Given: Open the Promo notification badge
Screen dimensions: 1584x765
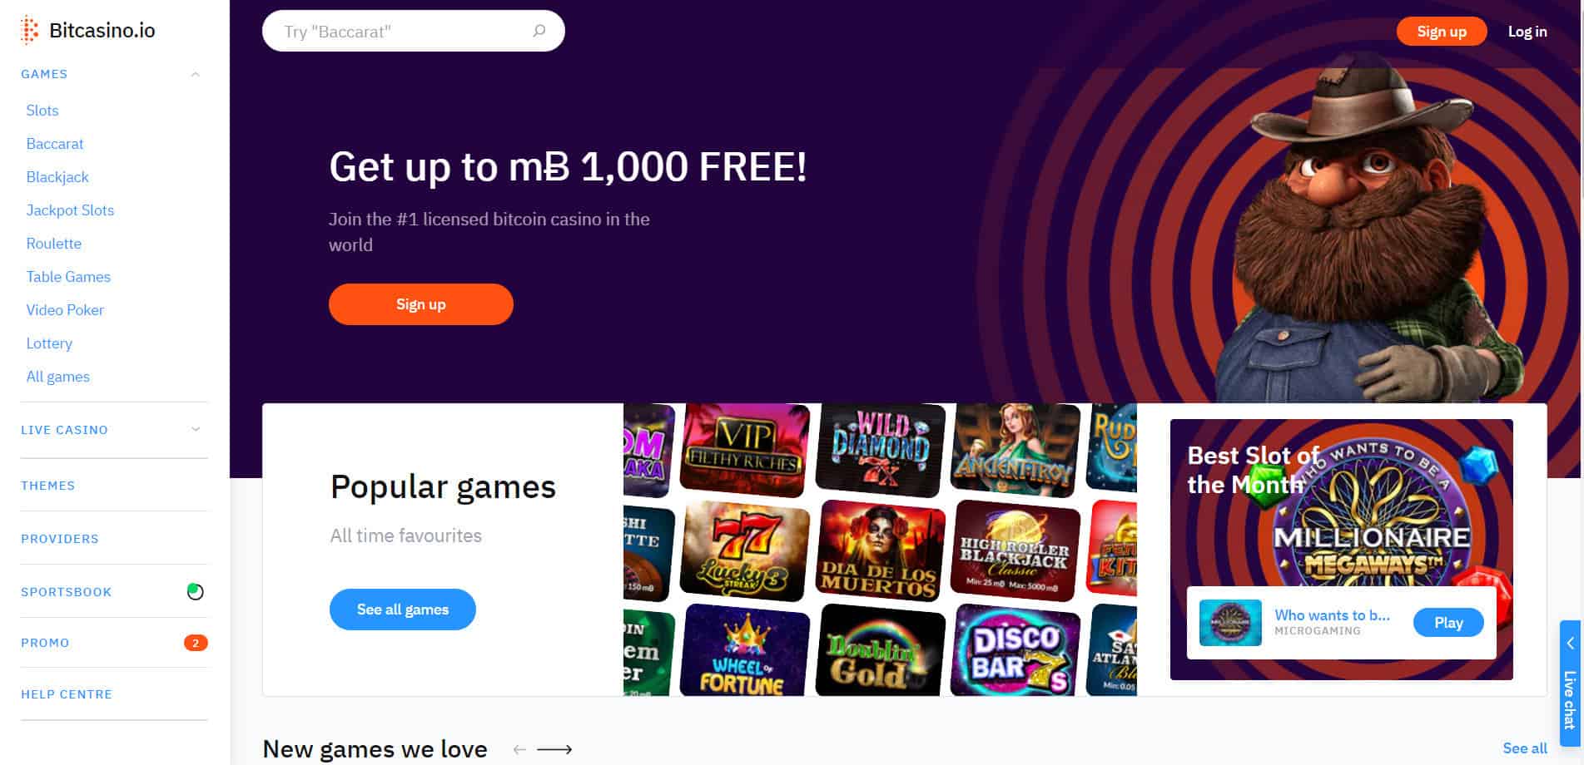Looking at the screenshot, I should (x=196, y=643).
